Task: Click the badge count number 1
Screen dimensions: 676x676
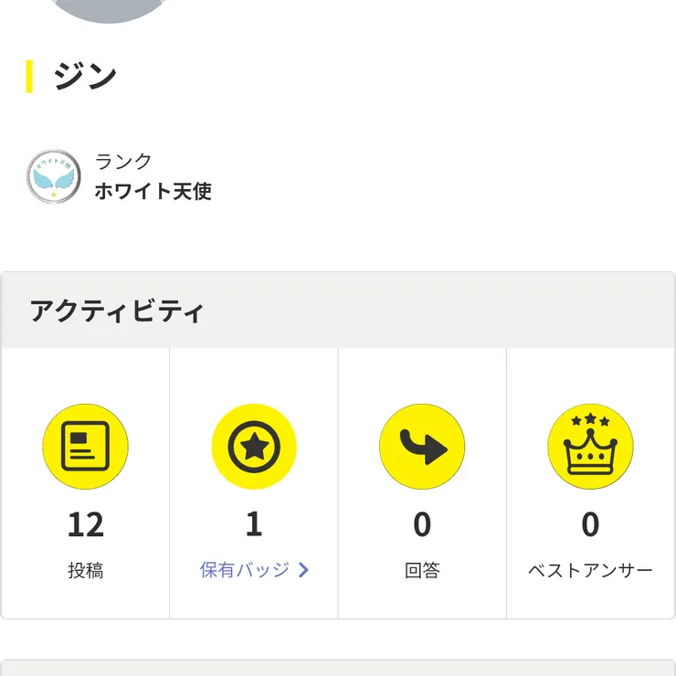Action: [x=254, y=524]
